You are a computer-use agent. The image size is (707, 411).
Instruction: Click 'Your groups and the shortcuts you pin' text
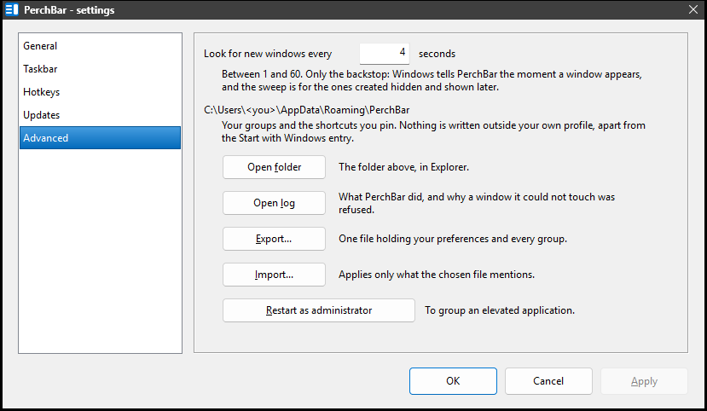433,131
